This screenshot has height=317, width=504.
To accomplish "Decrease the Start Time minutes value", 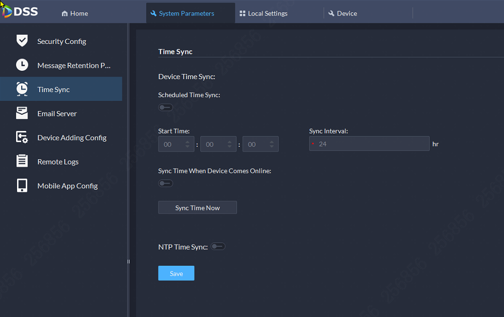I will (x=229, y=147).
